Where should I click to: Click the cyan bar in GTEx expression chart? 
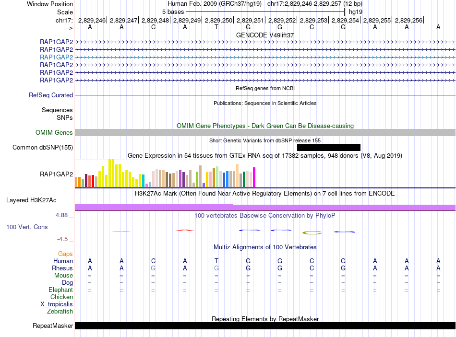[143, 181]
